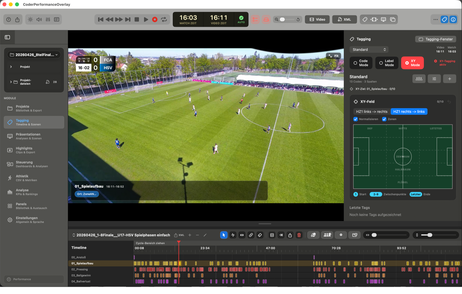Select HZ1 rechts -> links tab
462x294 pixels.
click(x=409, y=112)
